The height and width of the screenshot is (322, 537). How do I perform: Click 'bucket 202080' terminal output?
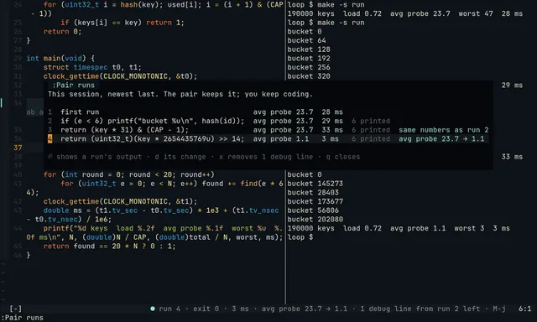[315, 219]
